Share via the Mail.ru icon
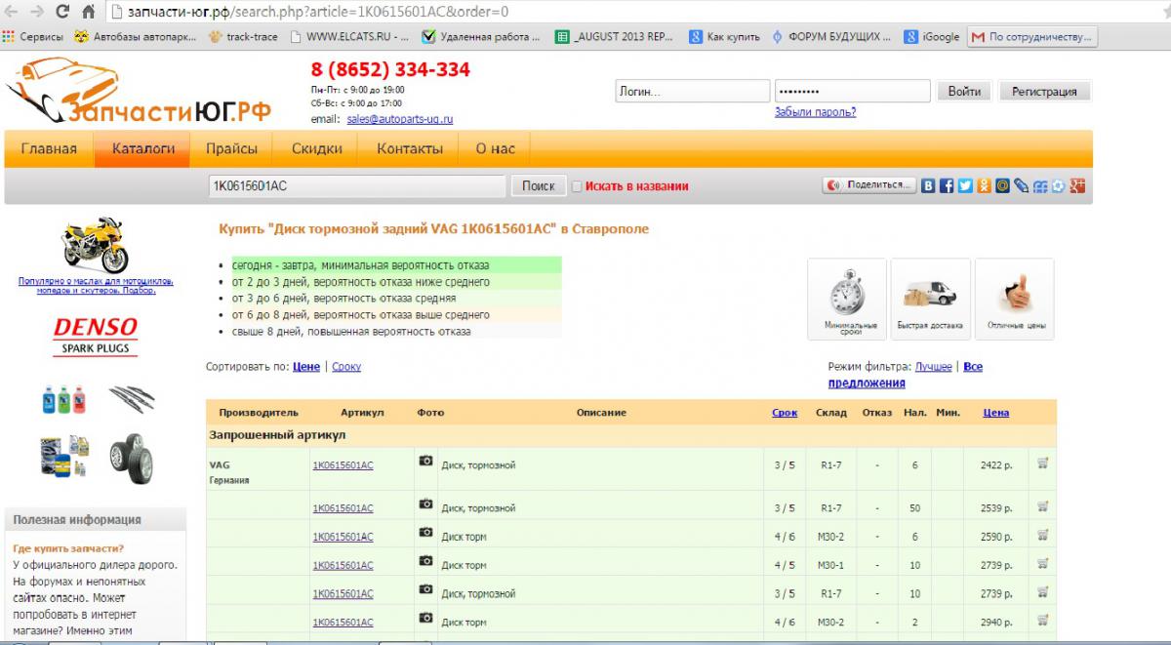The image size is (1171, 645). coord(1002,185)
